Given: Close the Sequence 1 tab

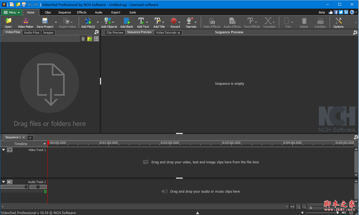Looking at the screenshot, I should click(24, 137).
